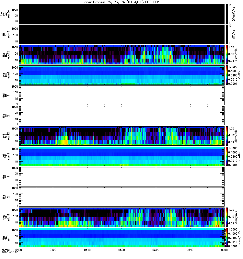Click the tha fbk edc12 color bar
Image resolution: width=243 pixels, height=259 pixels.
point(227,55)
